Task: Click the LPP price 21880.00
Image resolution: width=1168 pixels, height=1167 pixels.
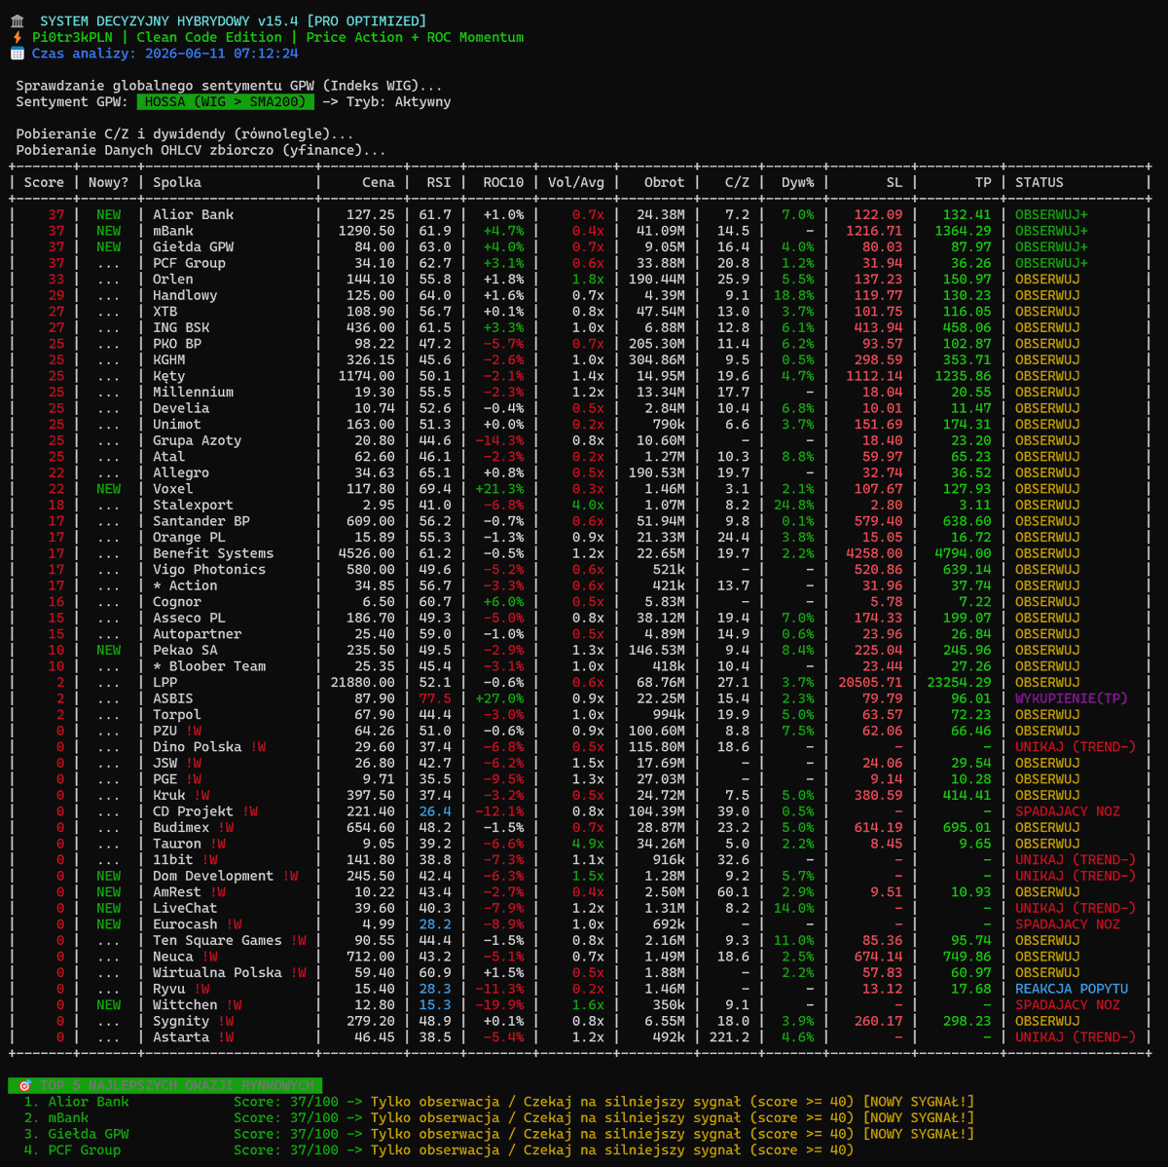Action: 363,682
